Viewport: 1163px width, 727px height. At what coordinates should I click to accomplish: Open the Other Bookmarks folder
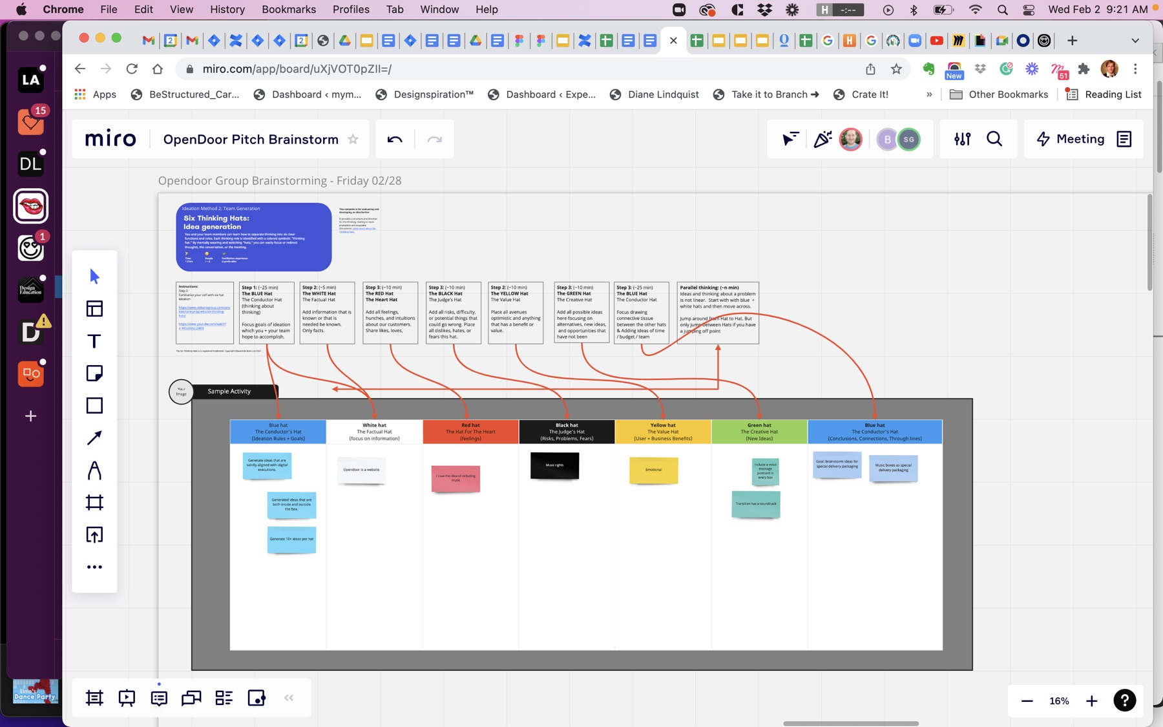999,94
